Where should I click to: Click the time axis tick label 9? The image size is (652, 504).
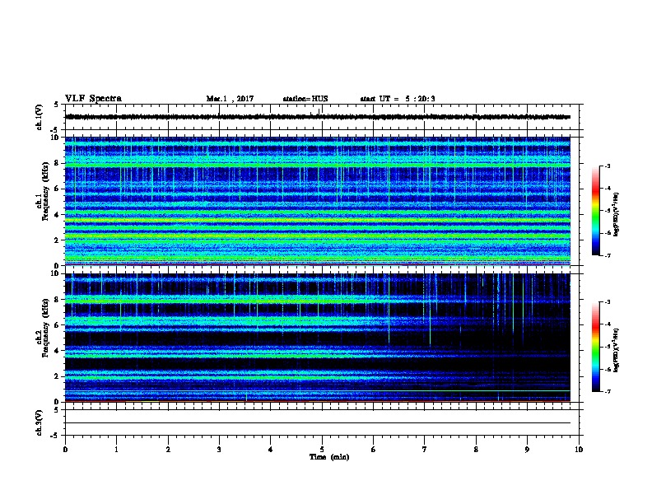click(x=527, y=450)
